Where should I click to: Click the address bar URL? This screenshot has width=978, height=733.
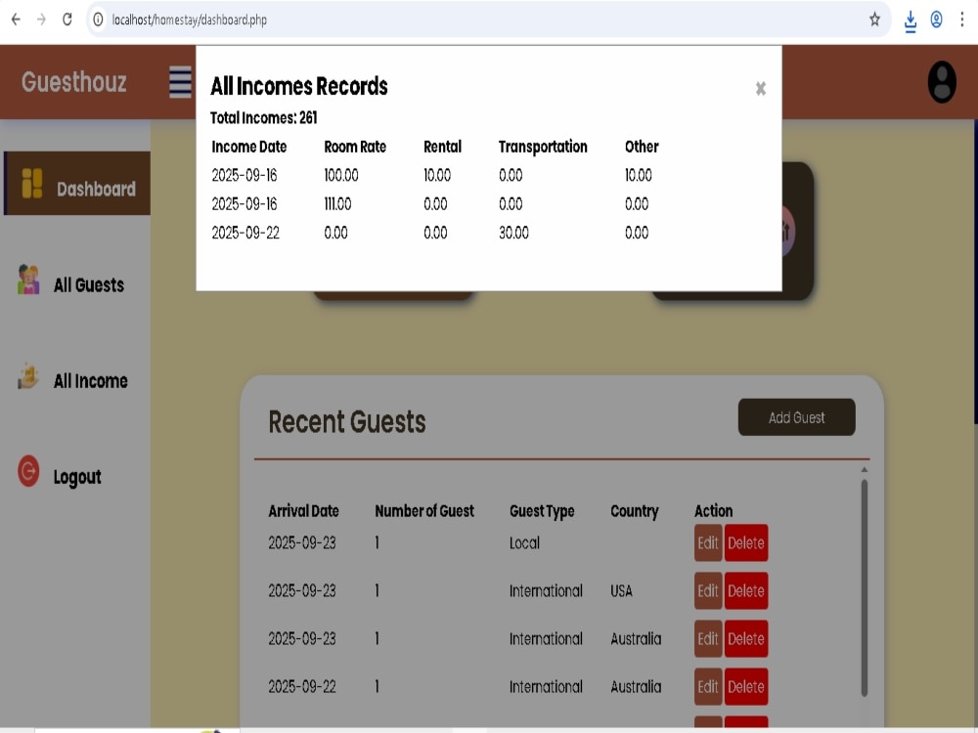(x=189, y=20)
